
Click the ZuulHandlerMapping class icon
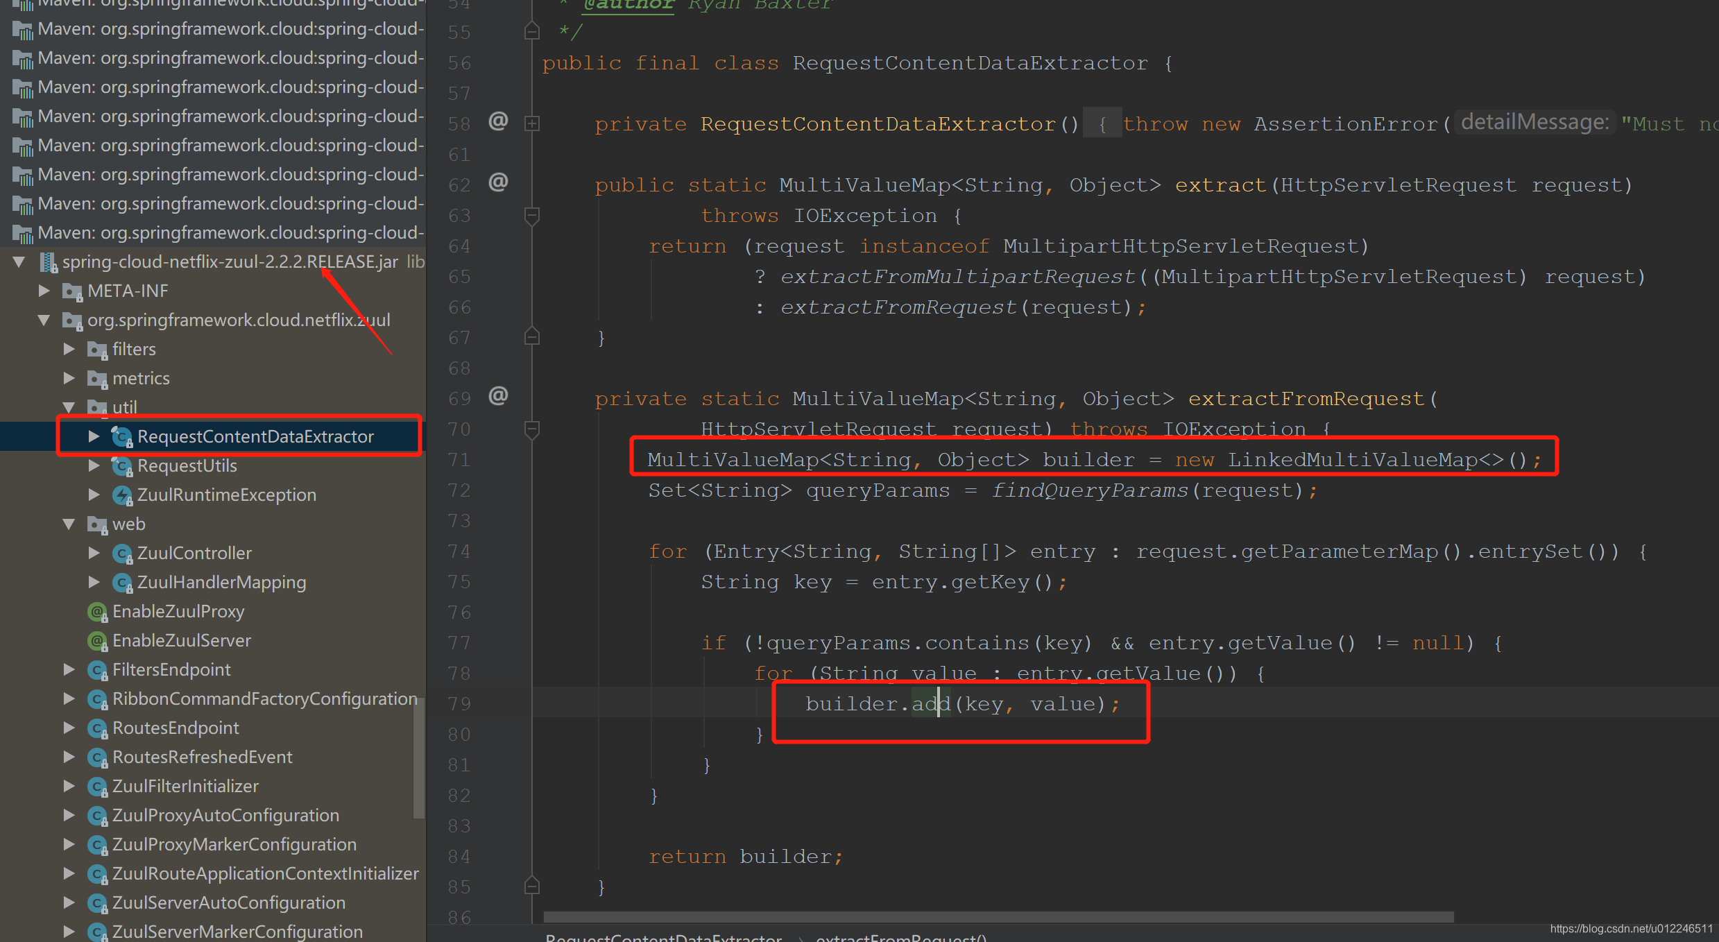pyautogui.click(x=122, y=583)
